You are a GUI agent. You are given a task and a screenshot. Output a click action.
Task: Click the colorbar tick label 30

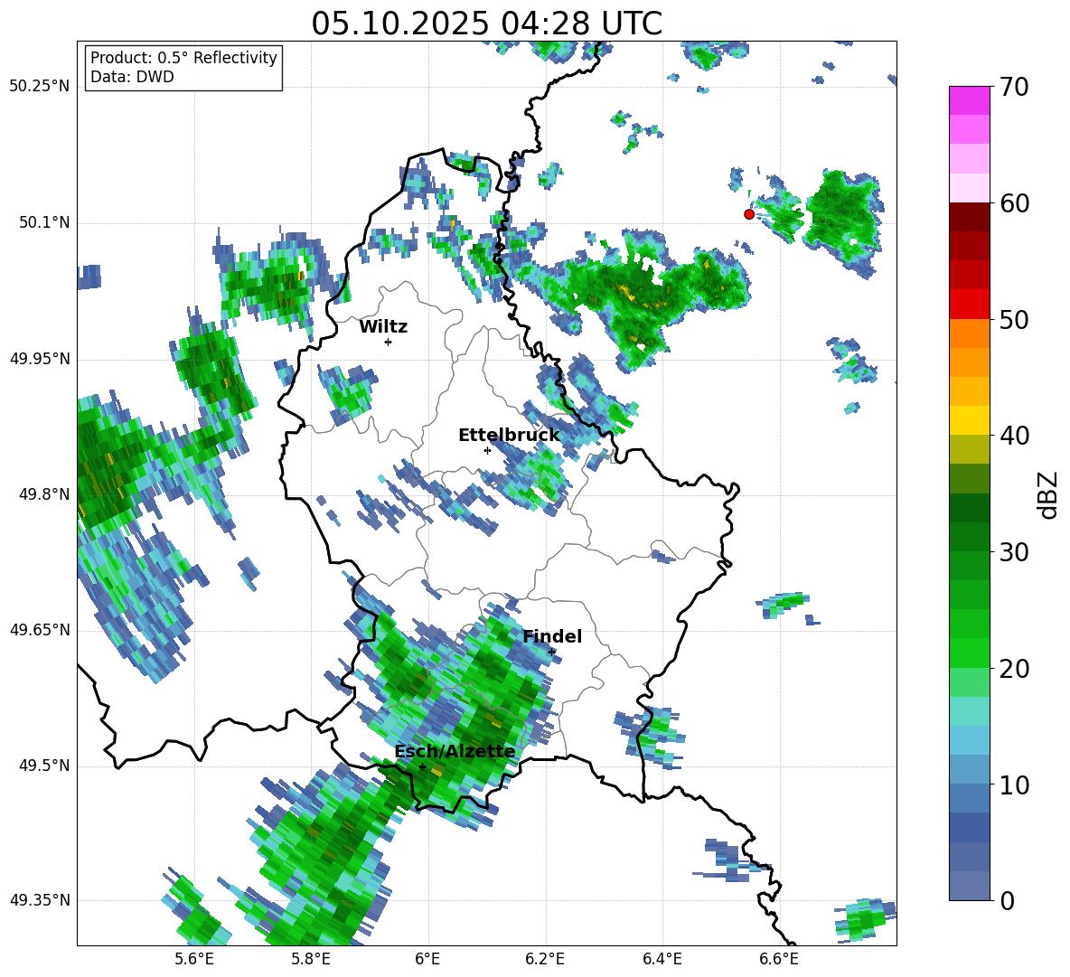(1014, 552)
